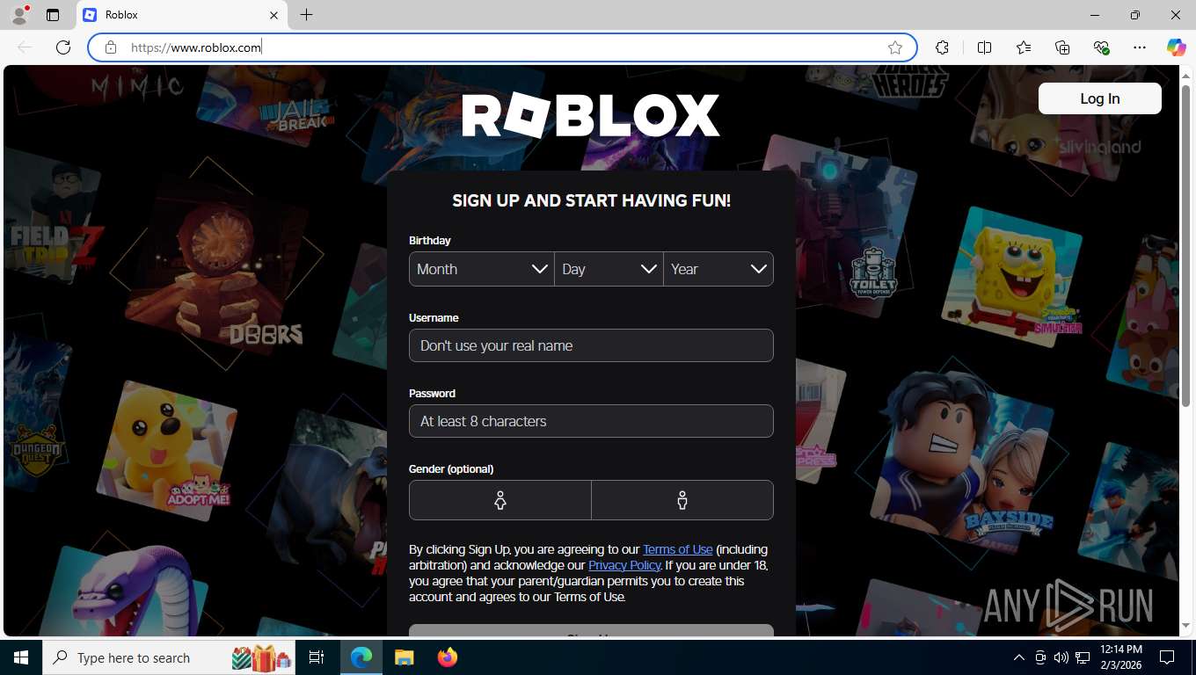Open the Privacy Policy link
Image resolution: width=1196 pixels, height=675 pixels.
pos(624,565)
